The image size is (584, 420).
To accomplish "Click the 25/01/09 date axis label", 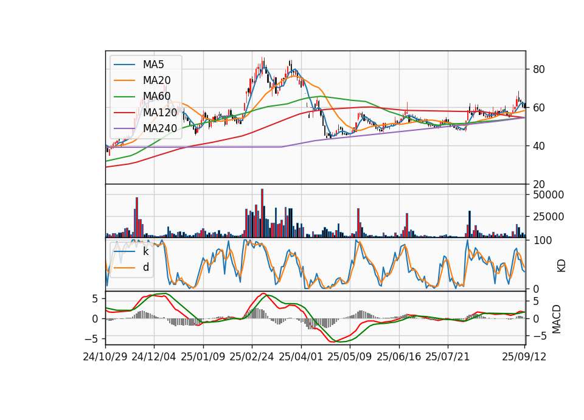I will (203, 357).
